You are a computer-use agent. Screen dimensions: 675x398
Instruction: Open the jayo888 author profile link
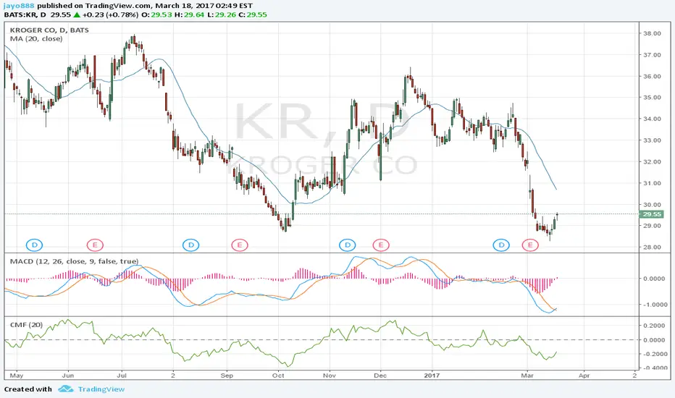(20, 6)
